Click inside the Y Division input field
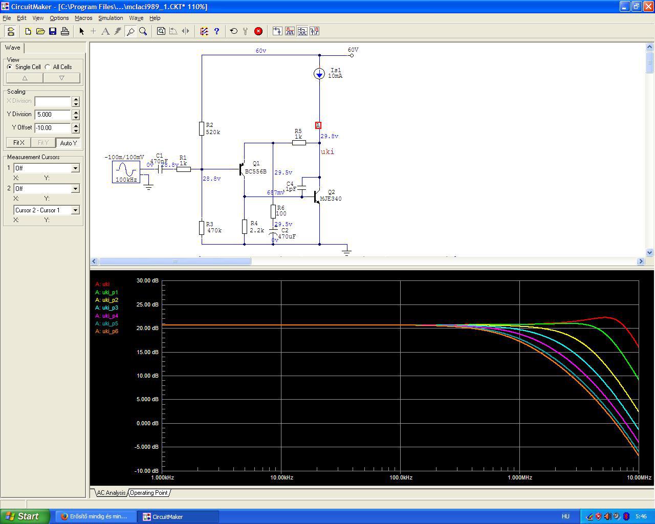Screen dimensions: 655x524 tap(52, 115)
